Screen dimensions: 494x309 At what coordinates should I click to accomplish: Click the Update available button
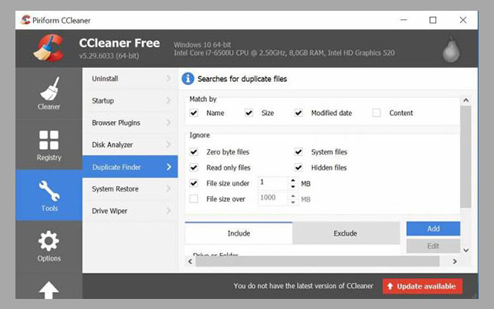coord(422,286)
